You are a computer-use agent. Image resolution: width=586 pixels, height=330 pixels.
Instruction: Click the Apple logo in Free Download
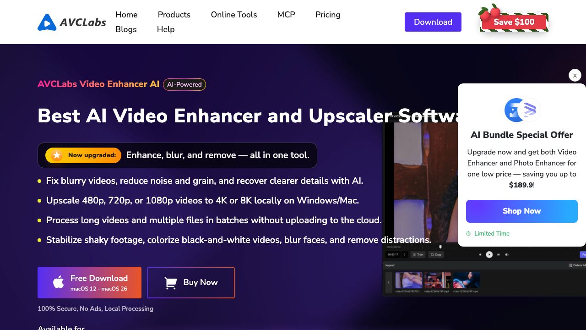point(59,282)
